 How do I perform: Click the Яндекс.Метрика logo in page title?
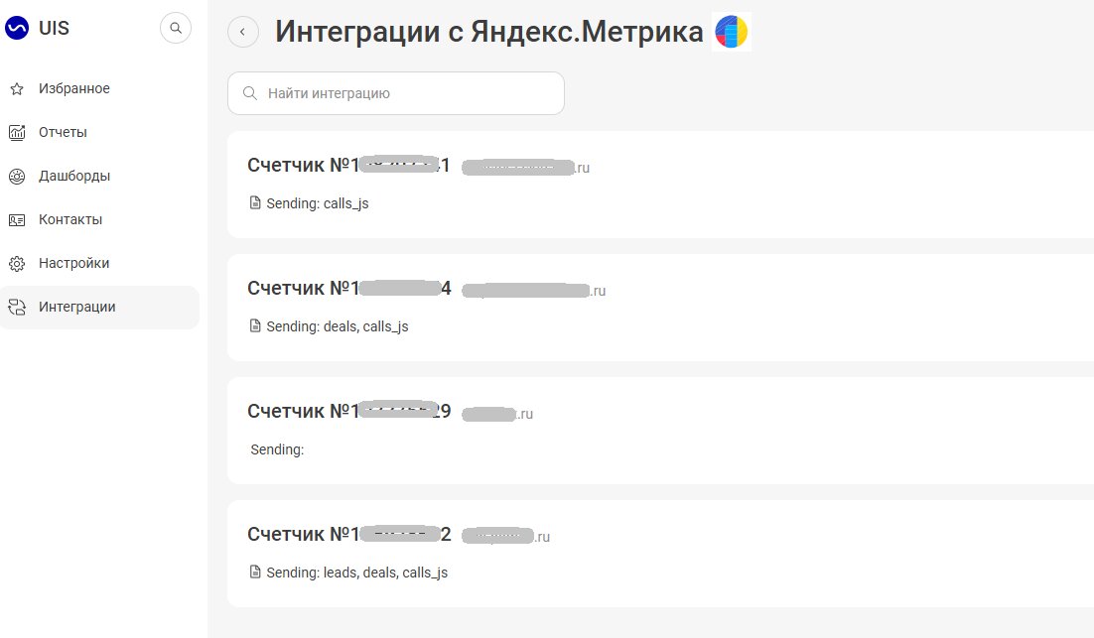[731, 31]
